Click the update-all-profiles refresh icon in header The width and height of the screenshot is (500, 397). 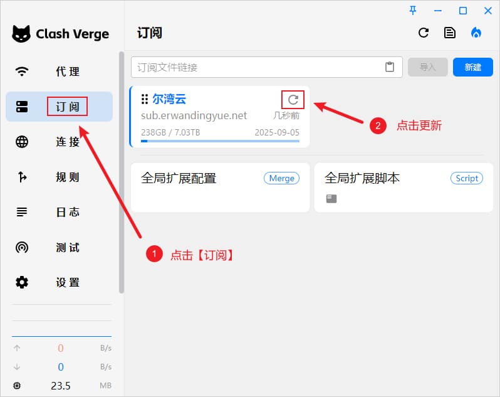[424, 33]
